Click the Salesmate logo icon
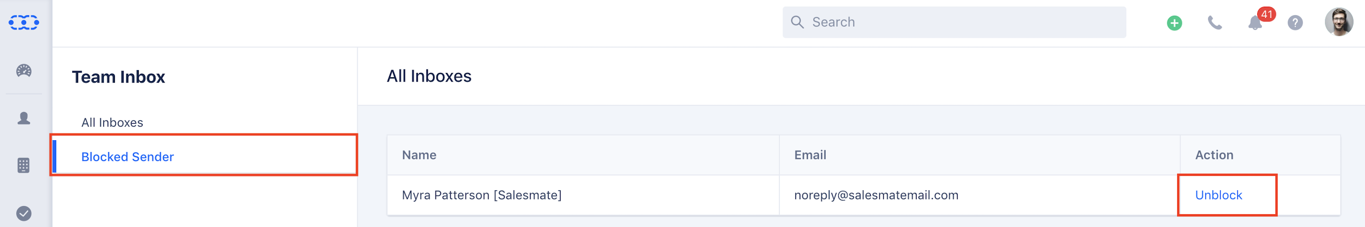This screenshot has width=1365, height=227. 24,22
